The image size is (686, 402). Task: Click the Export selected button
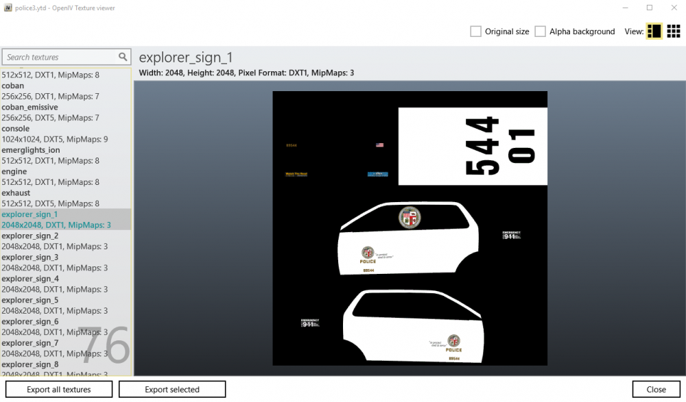pos(171,388)
